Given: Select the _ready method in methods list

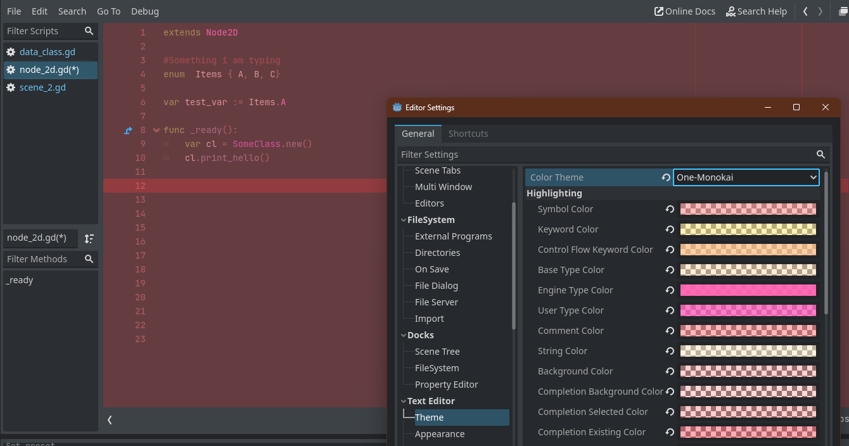Looking at the screenshot, I should point(20,279).
